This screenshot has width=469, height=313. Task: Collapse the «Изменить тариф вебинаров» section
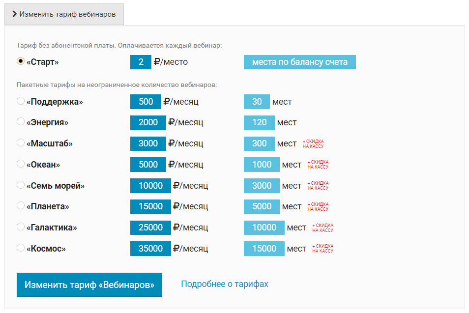(64, 14)
